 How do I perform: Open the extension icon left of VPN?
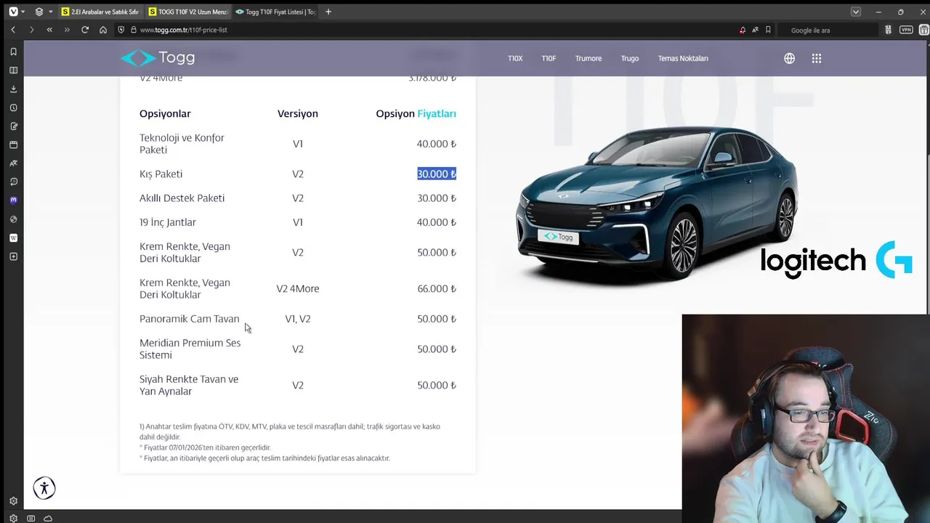(x=888, y=30)
